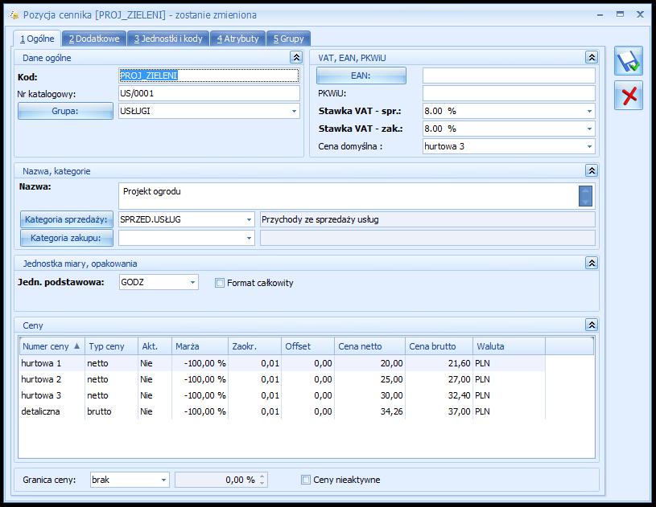The height and width of the screenshot is (507, 656).
Task: Save the price list item with the disk icon
Action: pyautogui.click(x=628, y=61)
